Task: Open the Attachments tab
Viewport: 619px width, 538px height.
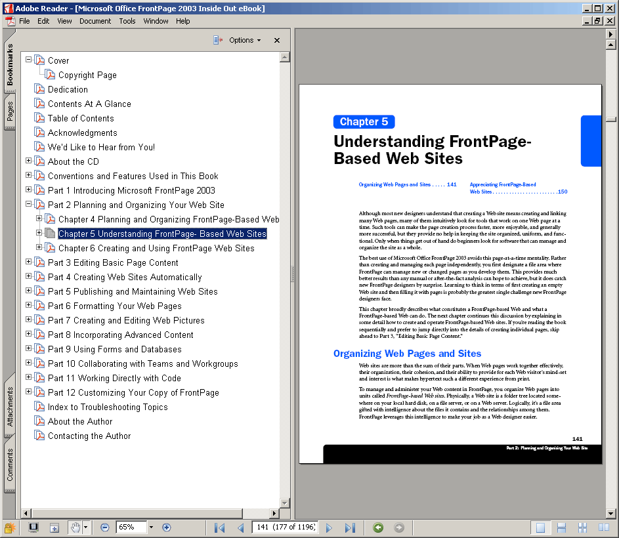Action: tap(9, 407)
